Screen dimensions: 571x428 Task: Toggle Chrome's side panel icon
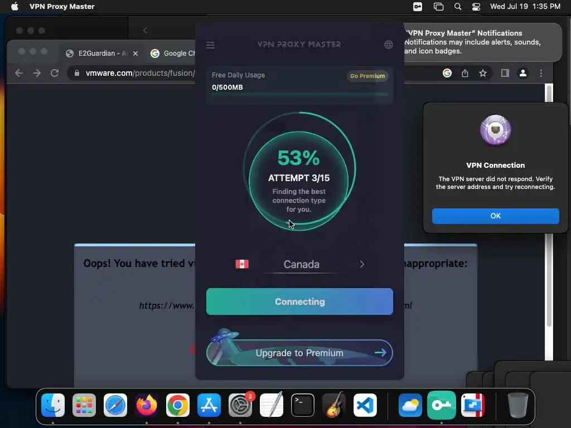click(505, 73)
